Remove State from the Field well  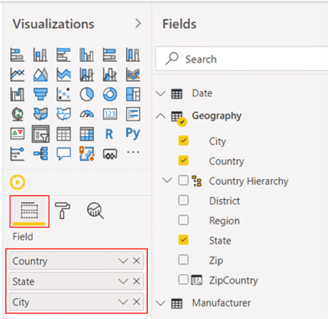click(x=136, y=281)
